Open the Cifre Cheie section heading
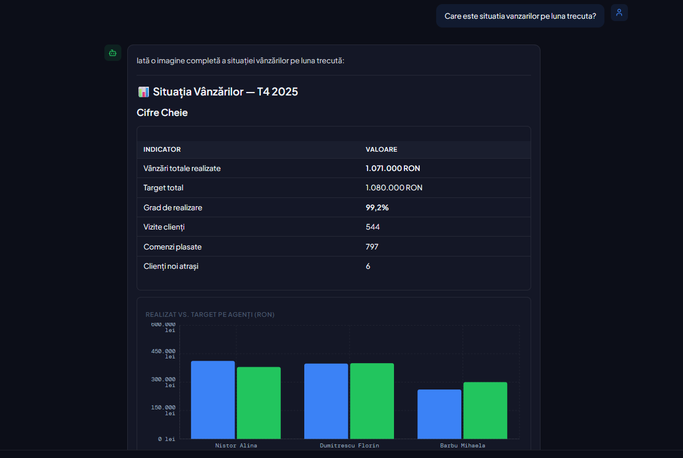Viewport: 683px width, 458px height. 162,112
